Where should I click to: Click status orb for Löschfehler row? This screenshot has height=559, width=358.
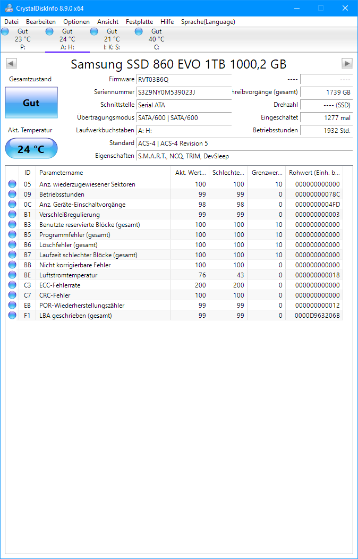pos(12,244)
